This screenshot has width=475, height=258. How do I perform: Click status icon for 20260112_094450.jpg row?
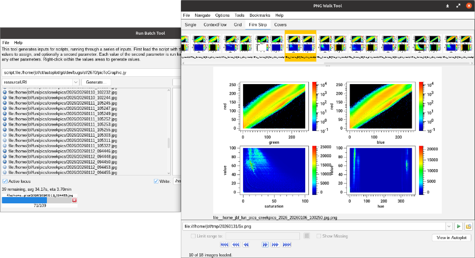[5, 162]
